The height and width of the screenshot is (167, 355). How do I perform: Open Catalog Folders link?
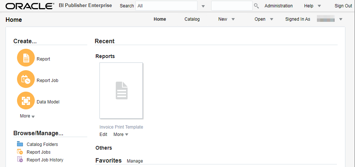(x=42, y=144)
